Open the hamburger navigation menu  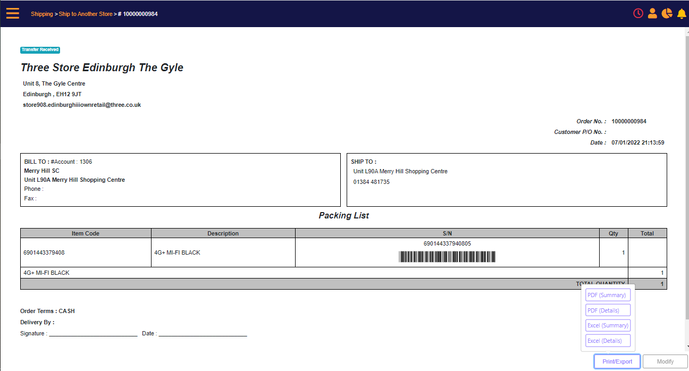[x=13, y=13]
